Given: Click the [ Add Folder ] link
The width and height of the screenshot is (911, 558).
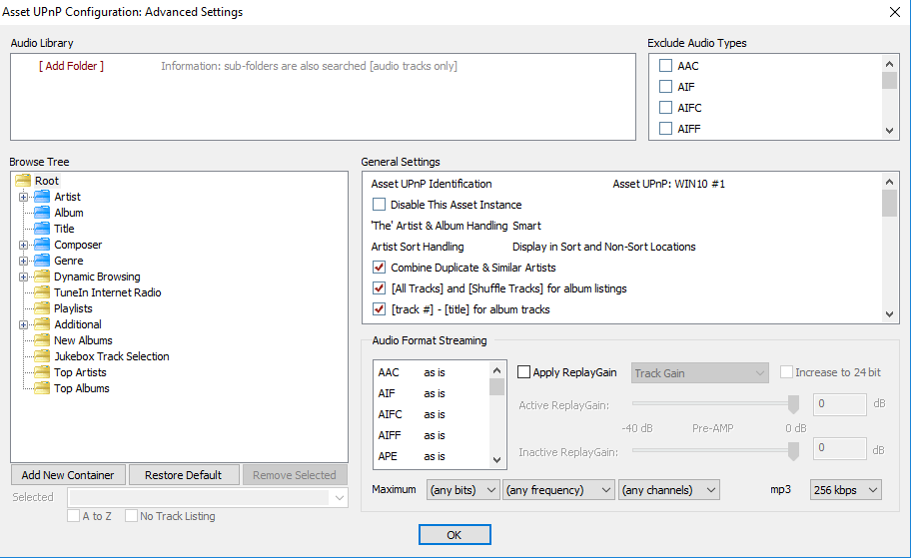Looking at the screenshot, I should click(x=71, y=66).
